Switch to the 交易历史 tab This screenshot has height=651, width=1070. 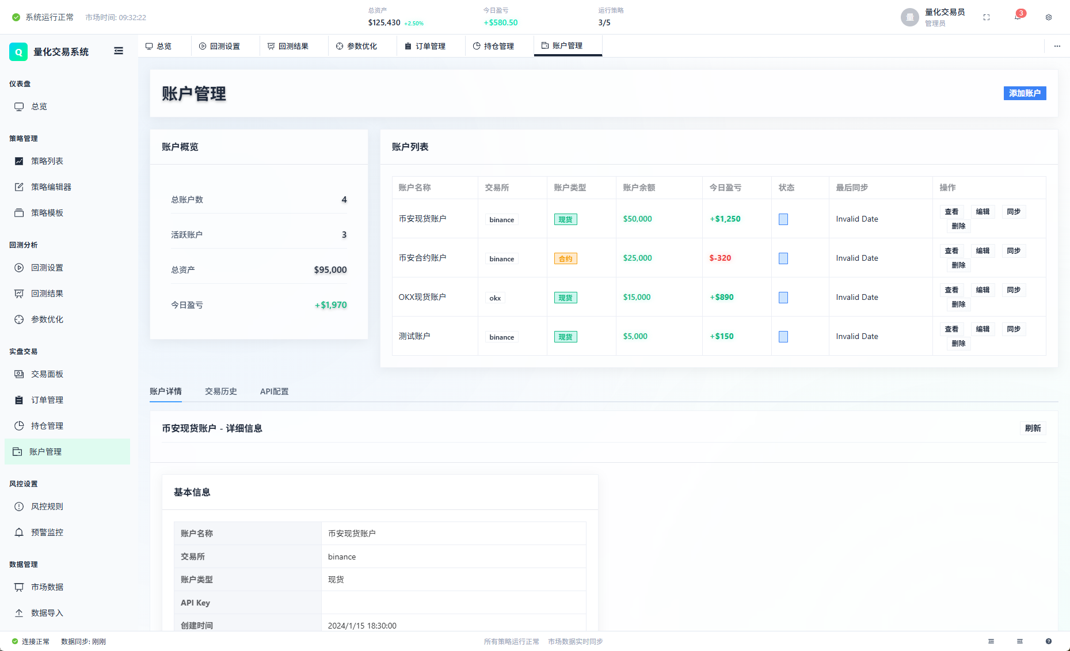(221, 391)
